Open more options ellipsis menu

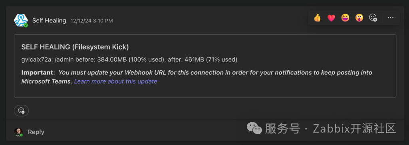tap(391, 18)
